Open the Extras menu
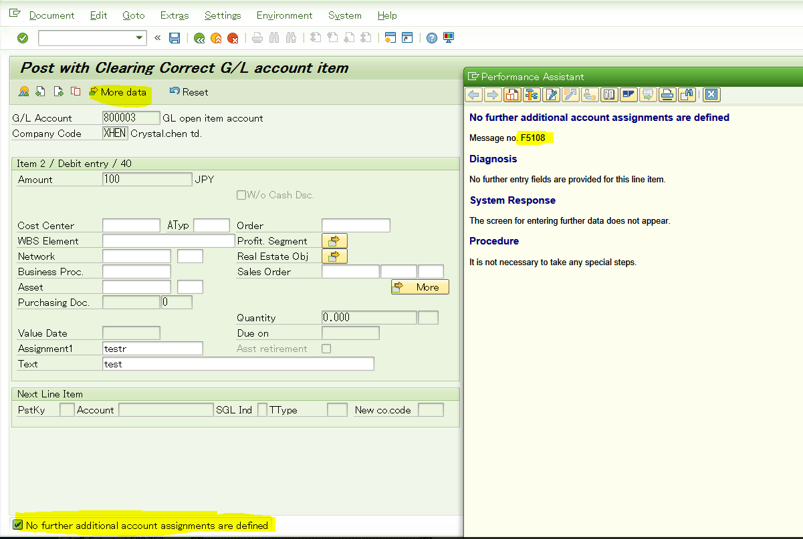This screenshot has height=539, width=803. pyautogui.click(x=175, y=15)
